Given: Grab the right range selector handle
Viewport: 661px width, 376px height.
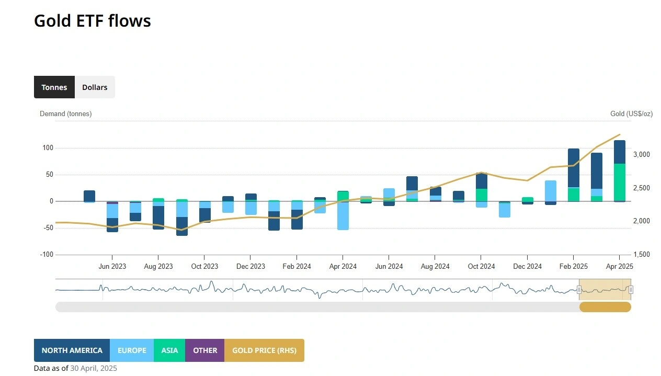Looking at the screenshot, I should (631, 290).
